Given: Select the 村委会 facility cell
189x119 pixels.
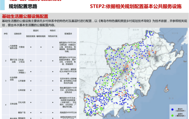Looking at the screenshot, I should click(x=22, y=47).
